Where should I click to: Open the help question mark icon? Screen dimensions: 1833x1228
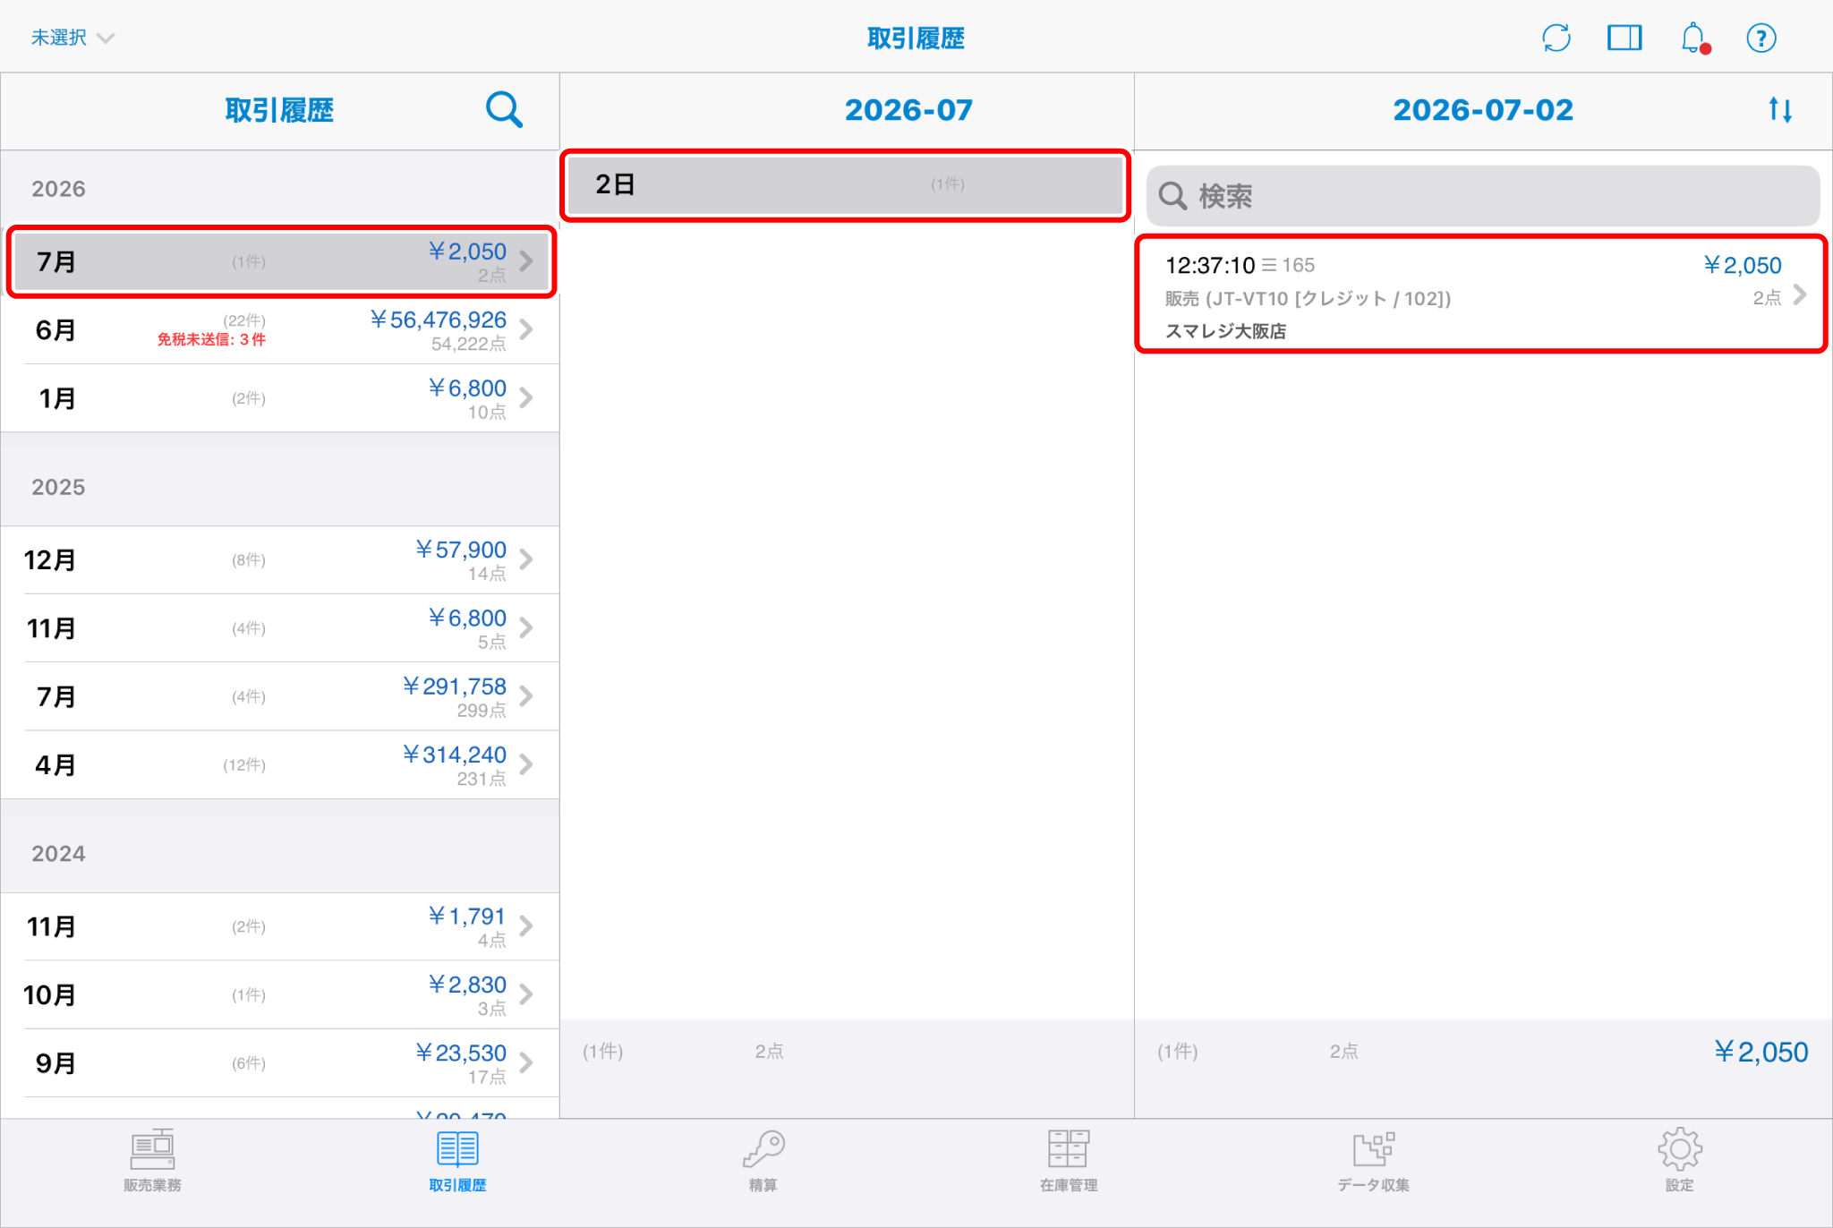[1761, 38]
